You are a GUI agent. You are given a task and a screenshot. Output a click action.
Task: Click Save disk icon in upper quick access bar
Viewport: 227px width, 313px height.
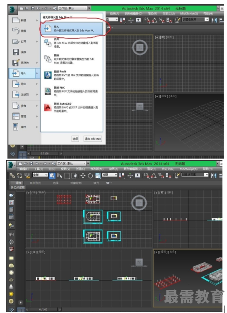pos(33,8)
